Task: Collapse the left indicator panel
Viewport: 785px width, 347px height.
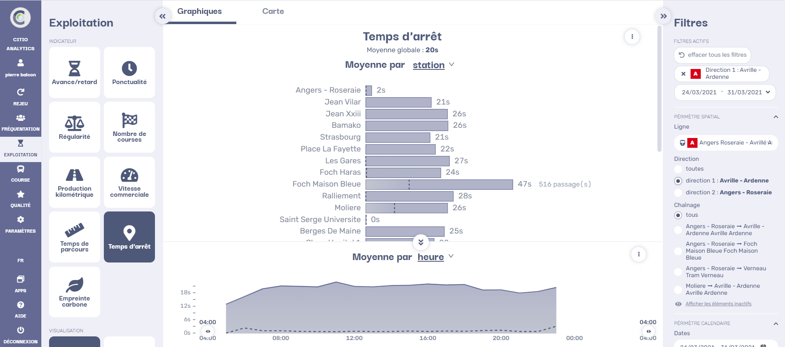Action: [163, 16]
